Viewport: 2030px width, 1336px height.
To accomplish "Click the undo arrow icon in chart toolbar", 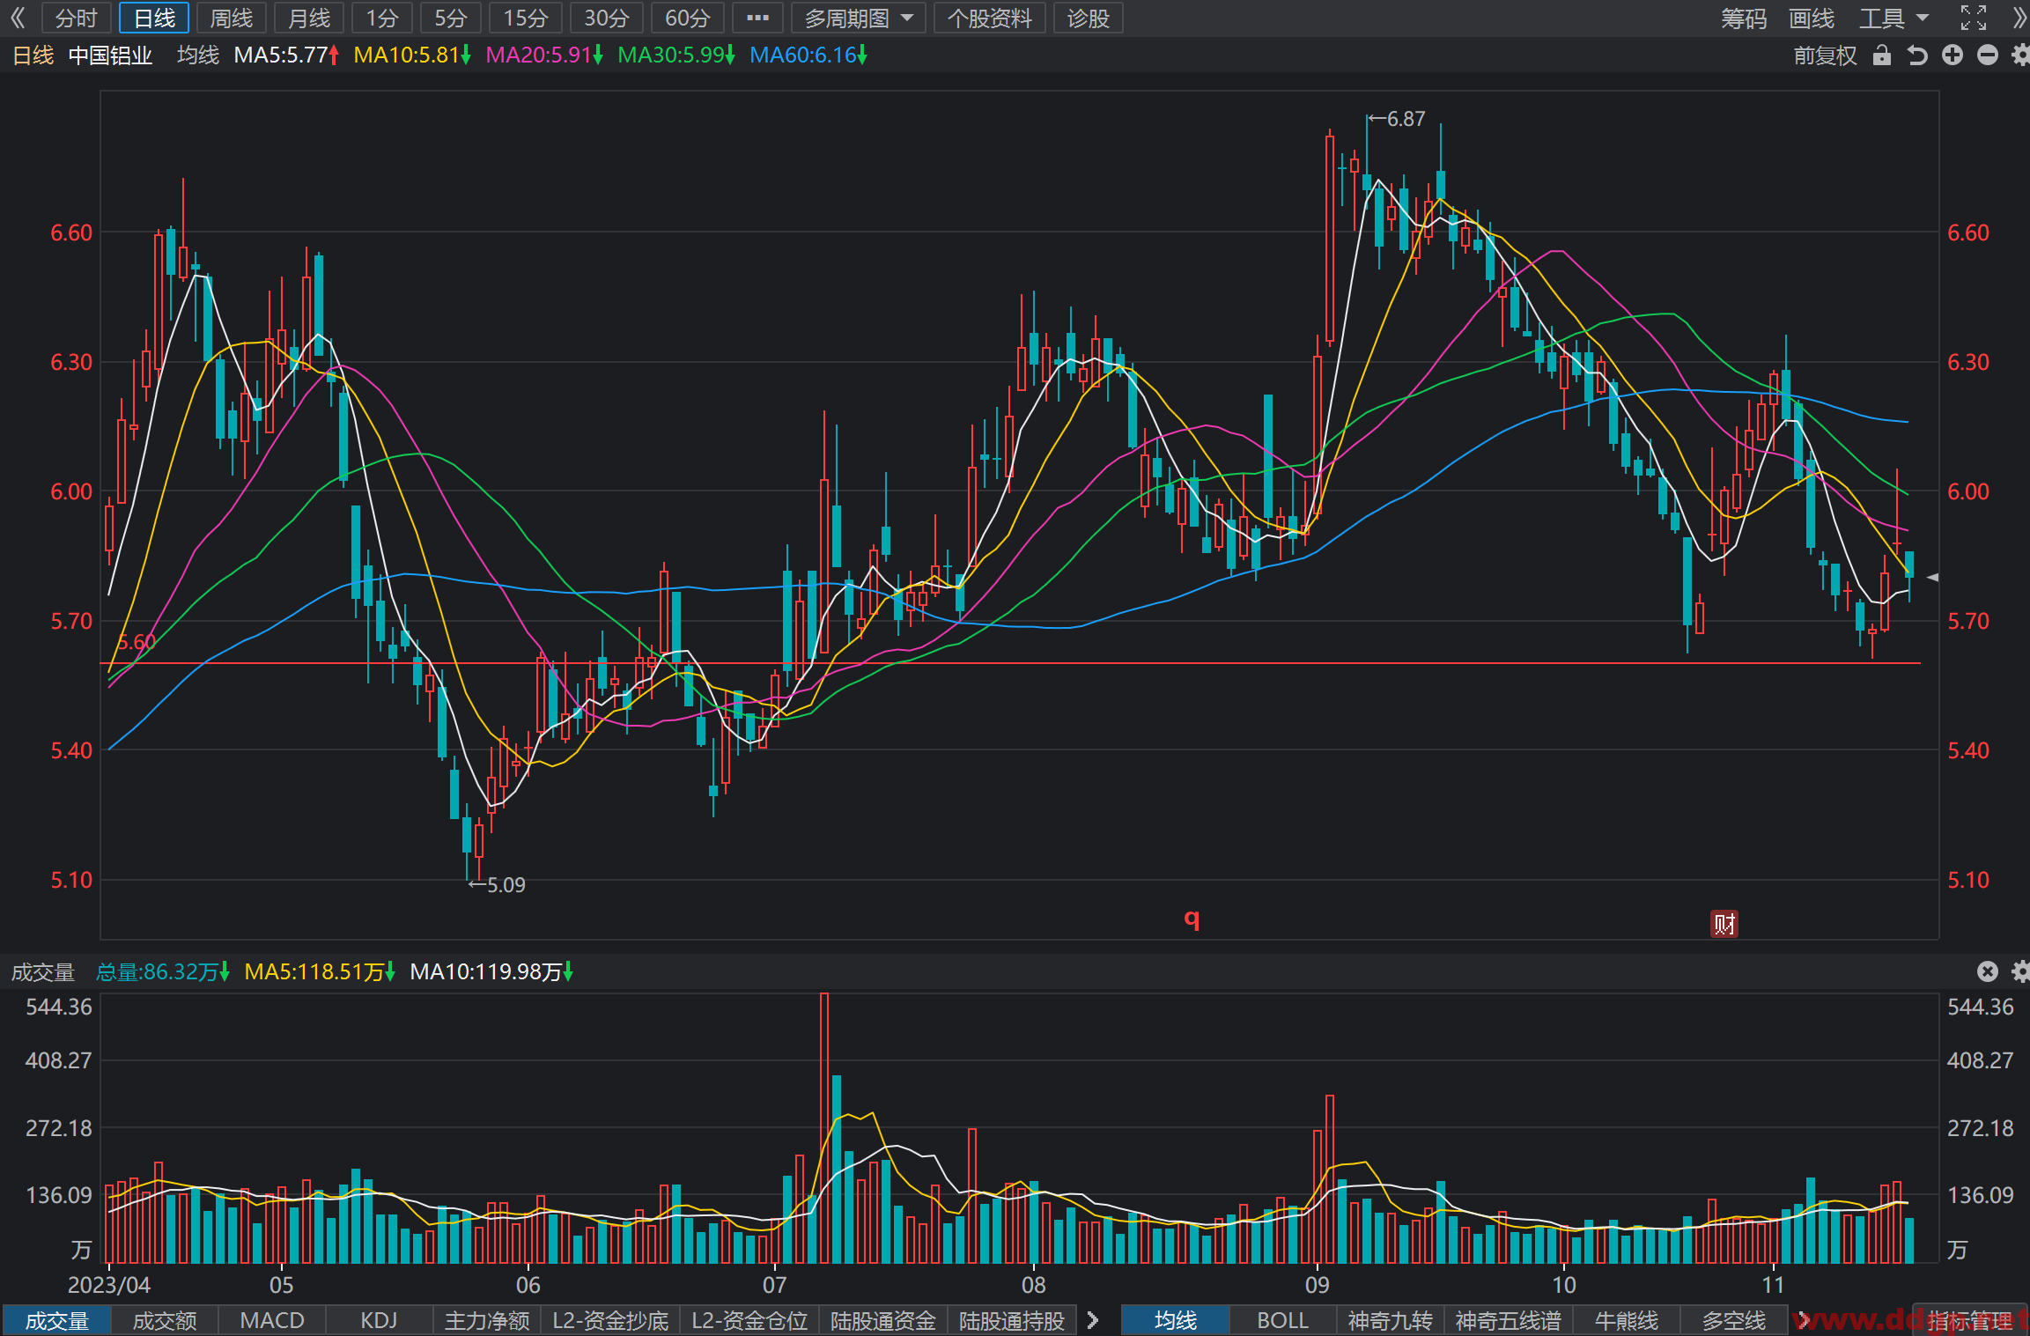I will click(x=1917, y=55).
